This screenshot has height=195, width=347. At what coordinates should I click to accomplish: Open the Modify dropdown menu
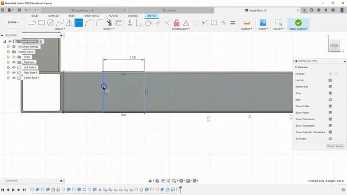tap(108, 29)
